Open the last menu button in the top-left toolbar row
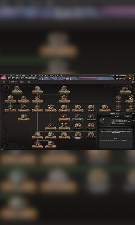Image resolution: width=135 pixels, height=225 pixels. point(35,78)
